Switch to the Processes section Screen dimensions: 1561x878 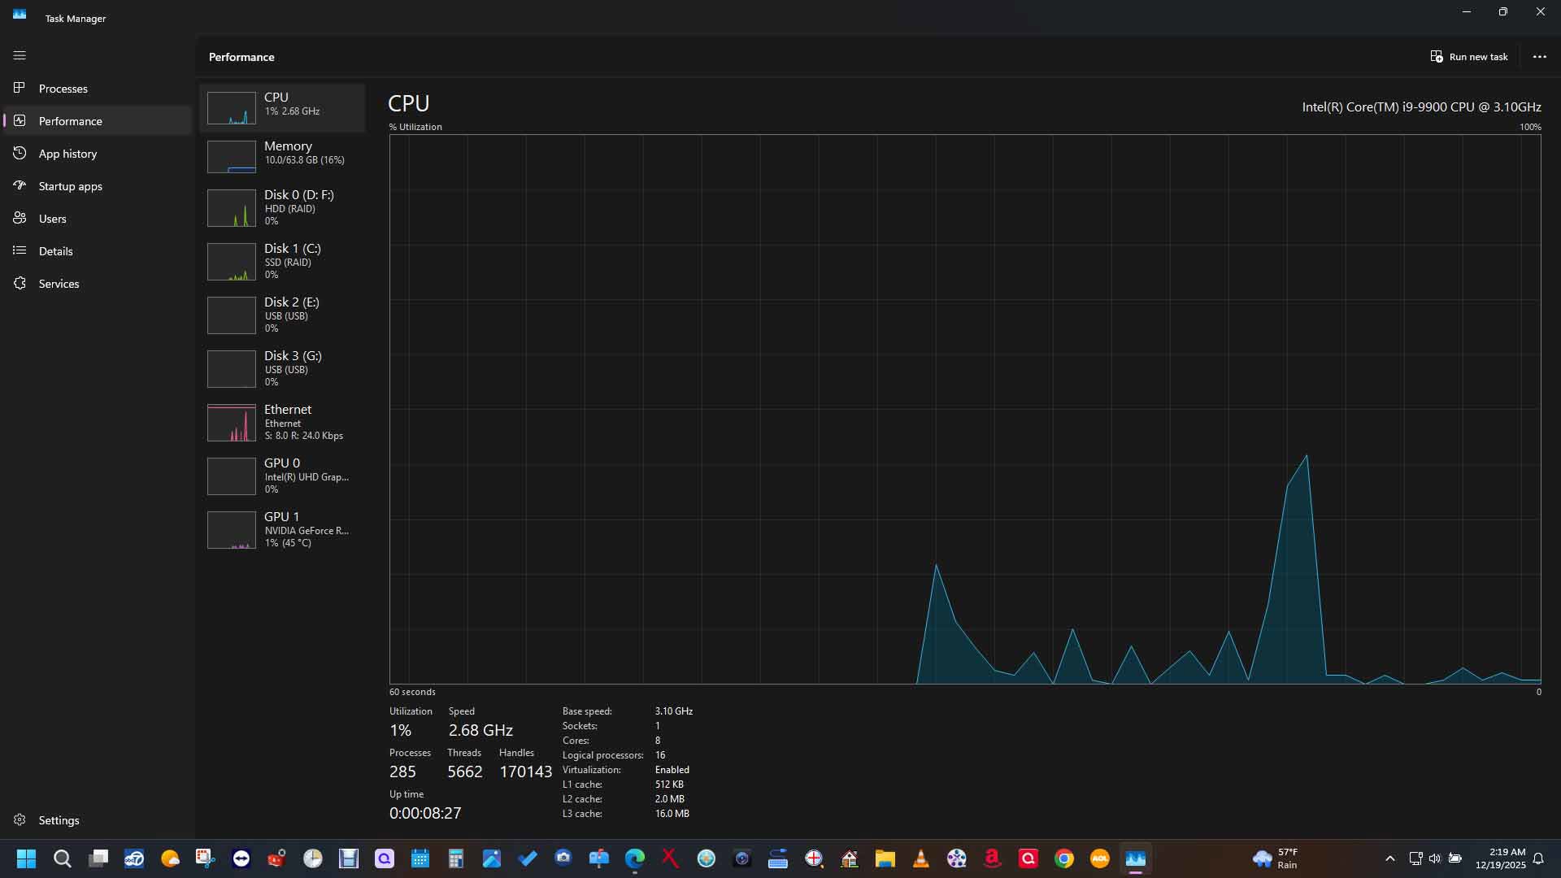(63, 88)
